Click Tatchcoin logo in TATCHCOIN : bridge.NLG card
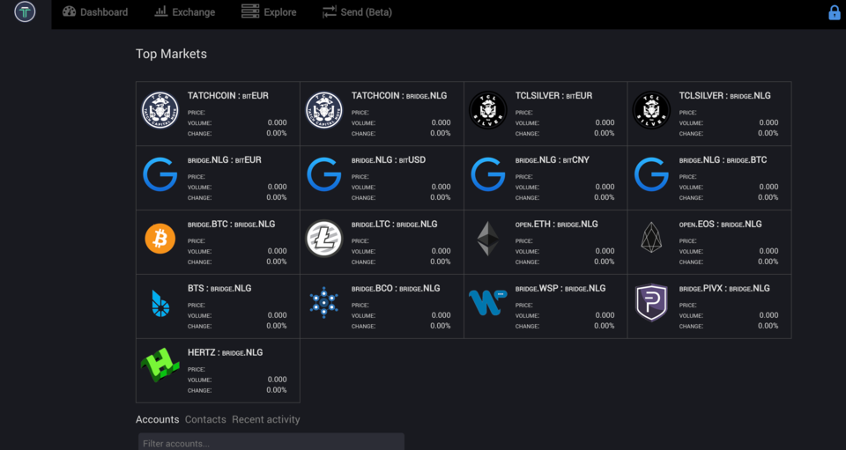 click(x=324, y=110)
